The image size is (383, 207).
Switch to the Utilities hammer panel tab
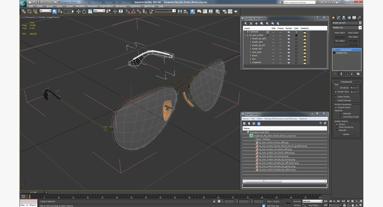click(x=359, y=18)
